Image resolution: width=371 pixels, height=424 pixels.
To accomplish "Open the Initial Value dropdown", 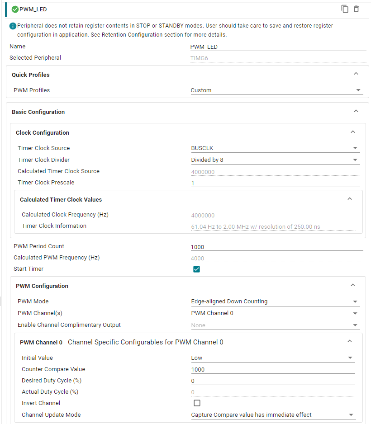I will click(273, 358).
